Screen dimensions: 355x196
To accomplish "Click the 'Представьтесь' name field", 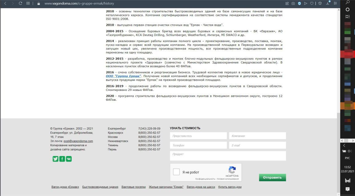I will (198, 136).
